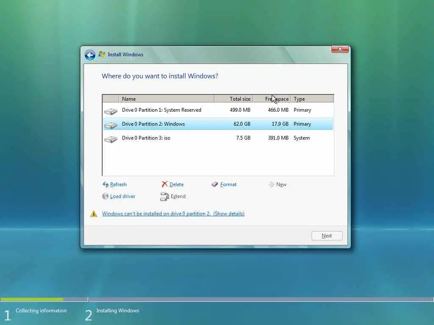434x325 pixels.
Task: Sort by the Free space column header
Action: click(272, 99)
